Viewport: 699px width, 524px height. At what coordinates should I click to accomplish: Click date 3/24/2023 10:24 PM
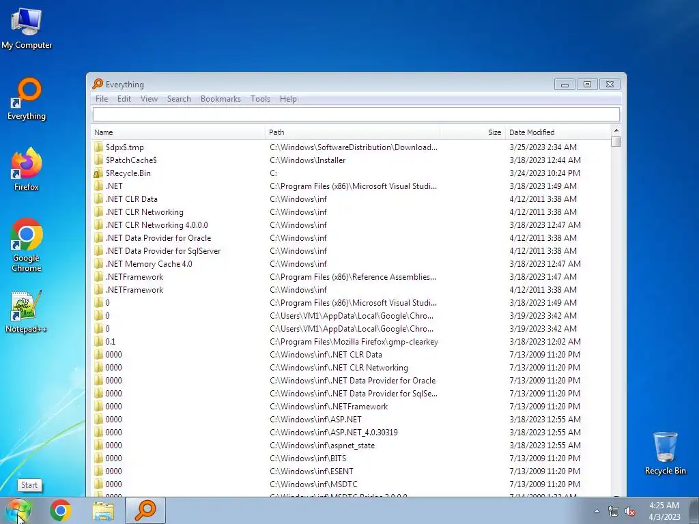[545, 173]
